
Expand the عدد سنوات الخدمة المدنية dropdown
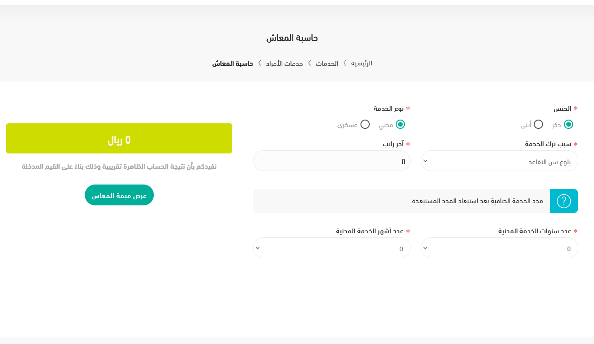pos(499,248)
